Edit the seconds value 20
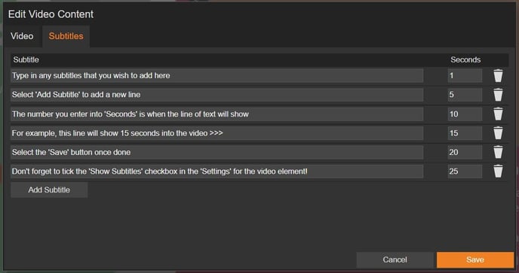The image size is (519, 273). pos(465,152)
